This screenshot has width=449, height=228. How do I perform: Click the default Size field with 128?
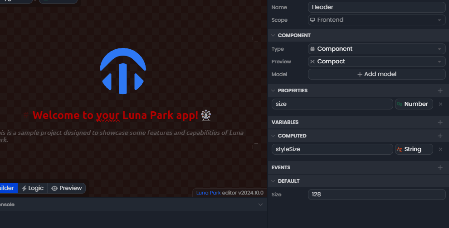pos(376,195)
